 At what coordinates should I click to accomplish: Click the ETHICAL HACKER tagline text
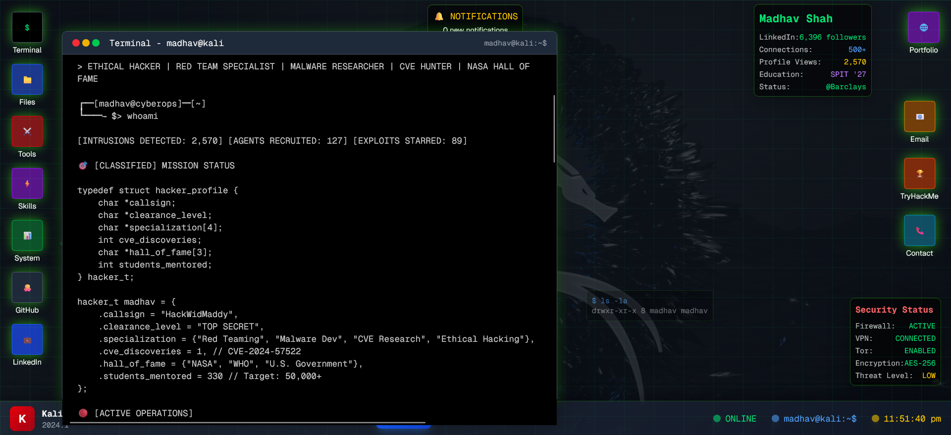(303, 72)
